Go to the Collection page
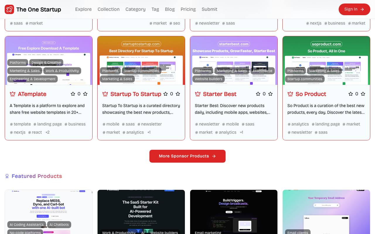375x234 pixels. click(109, 9)
